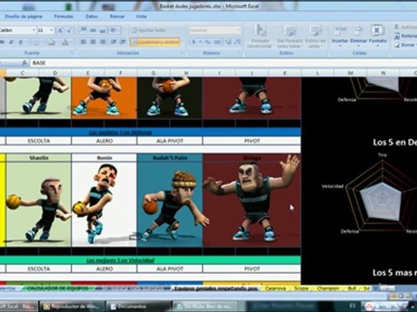The height and width of the screenshot is (312, 417).
Task: Decrease font size with the small-A icon
Action: [69, 30]
